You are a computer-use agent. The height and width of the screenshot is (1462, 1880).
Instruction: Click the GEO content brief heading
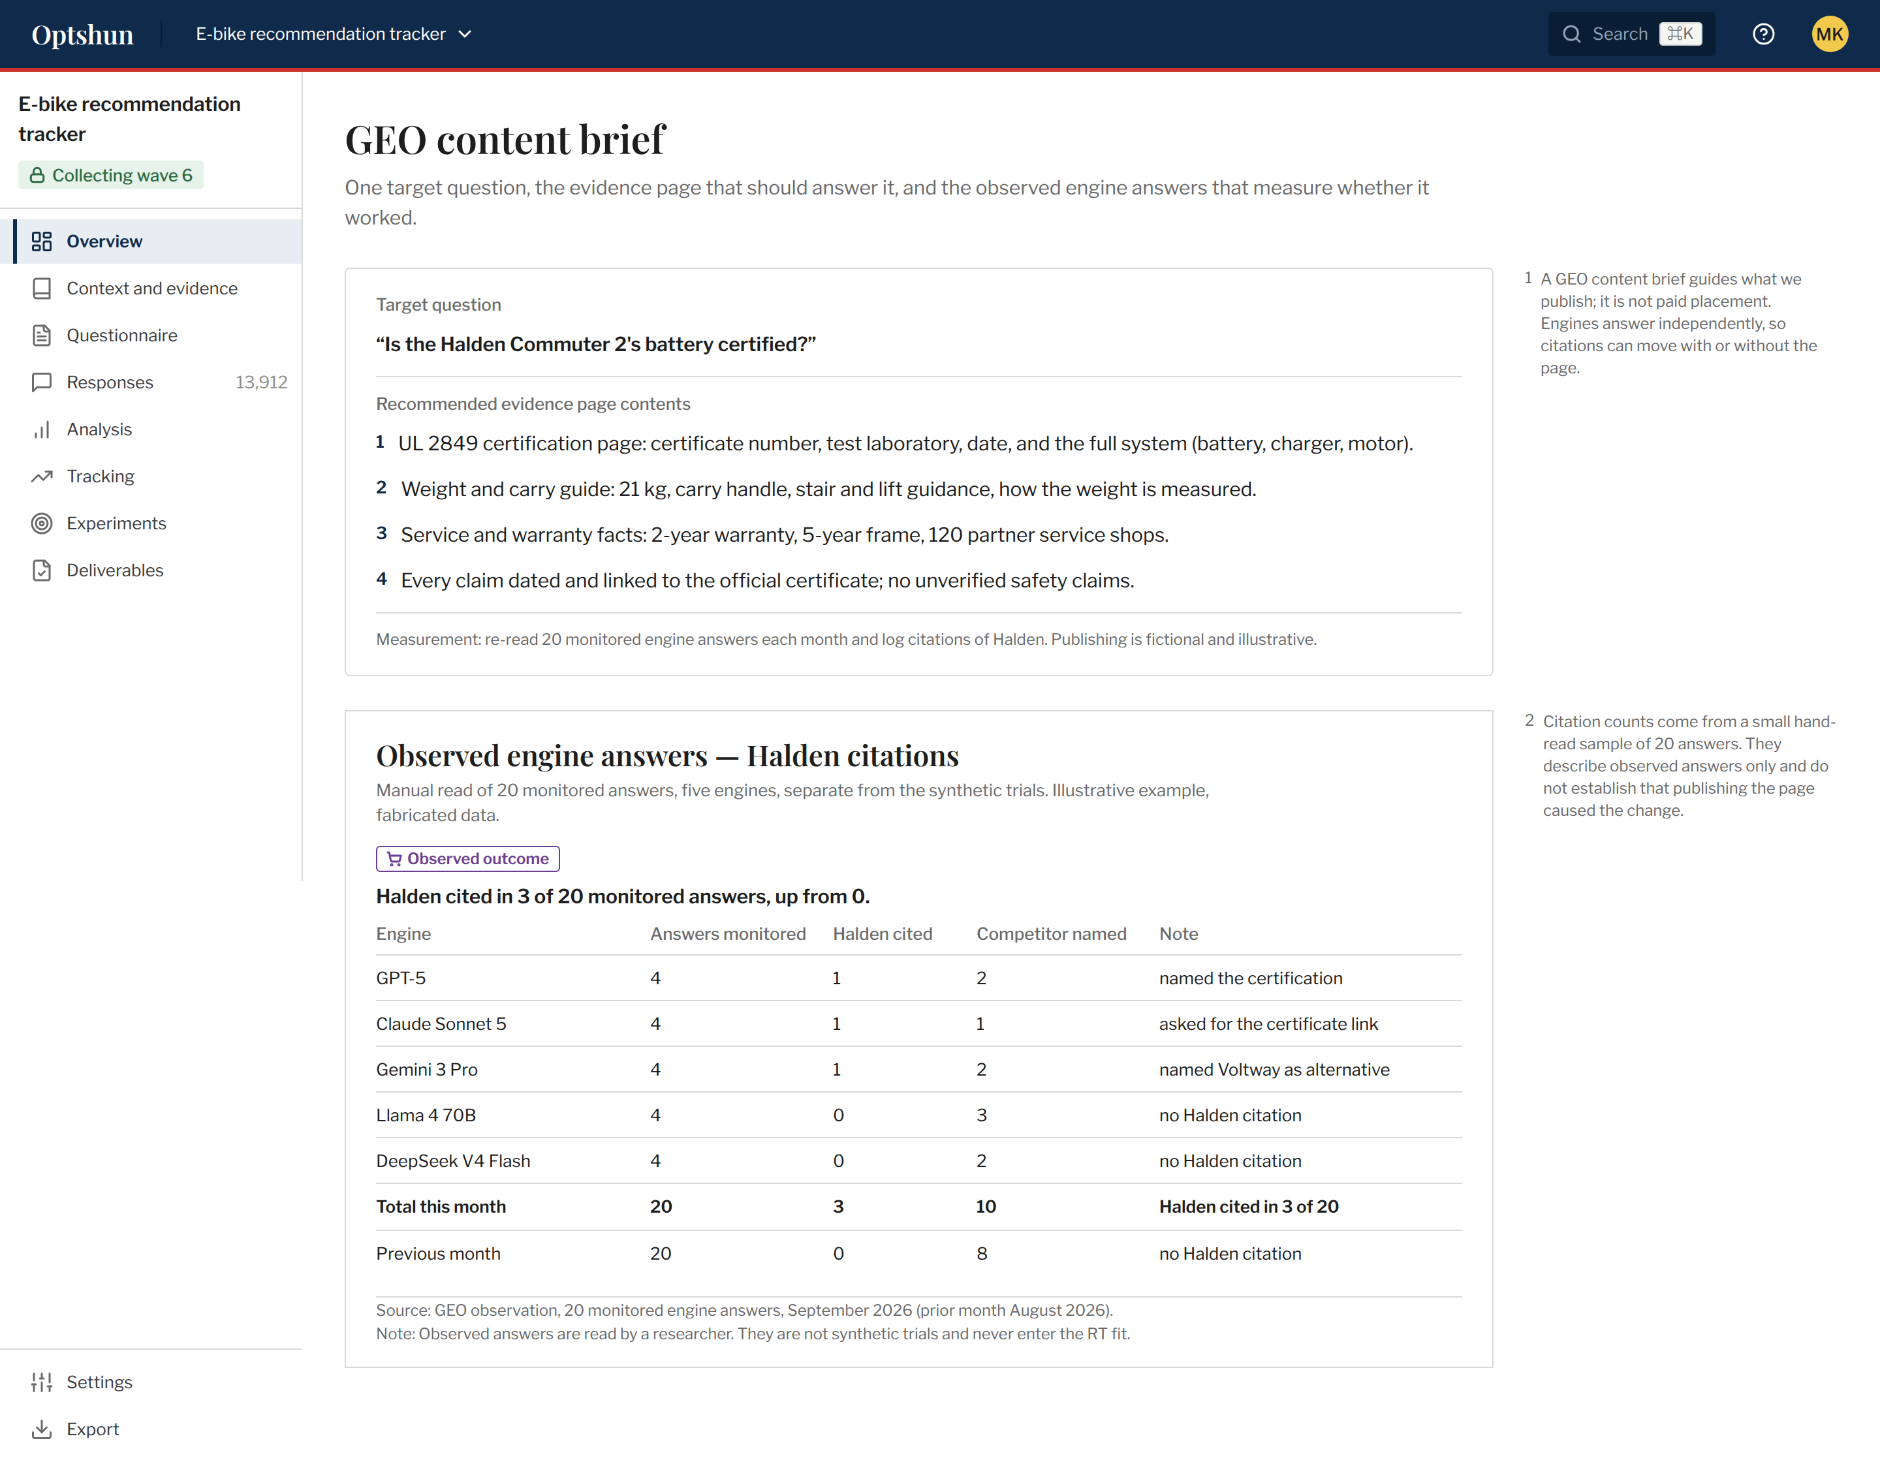click(505, 140)
